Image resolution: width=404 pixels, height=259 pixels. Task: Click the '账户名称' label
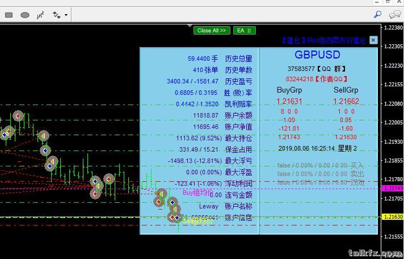[238, 206]
